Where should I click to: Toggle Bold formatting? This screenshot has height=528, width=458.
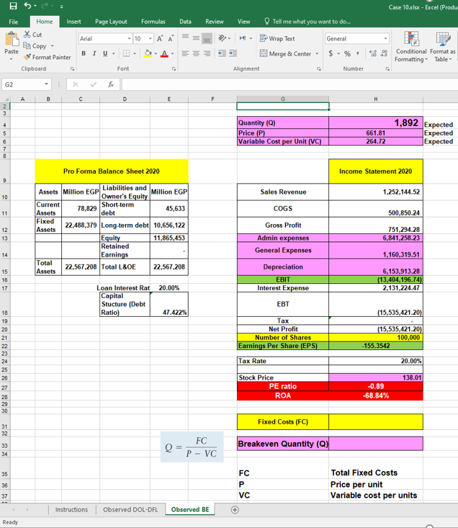(x=84, y=53)
